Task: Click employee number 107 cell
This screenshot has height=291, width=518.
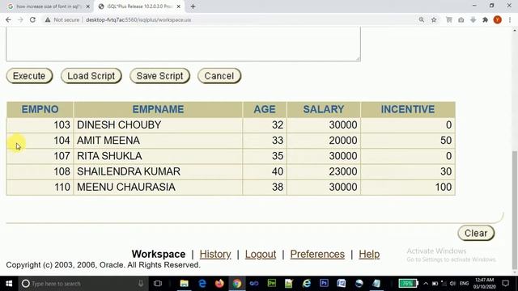Action: point(40,156)
